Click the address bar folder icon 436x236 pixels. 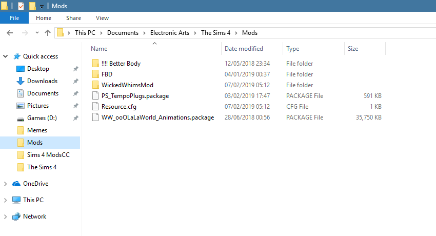click(60, 33)
